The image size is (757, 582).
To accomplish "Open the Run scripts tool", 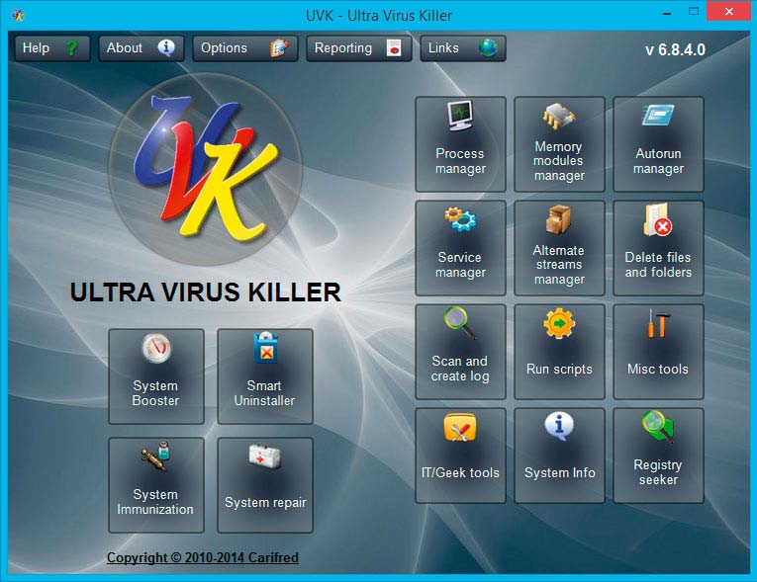I will coord(559,352).
